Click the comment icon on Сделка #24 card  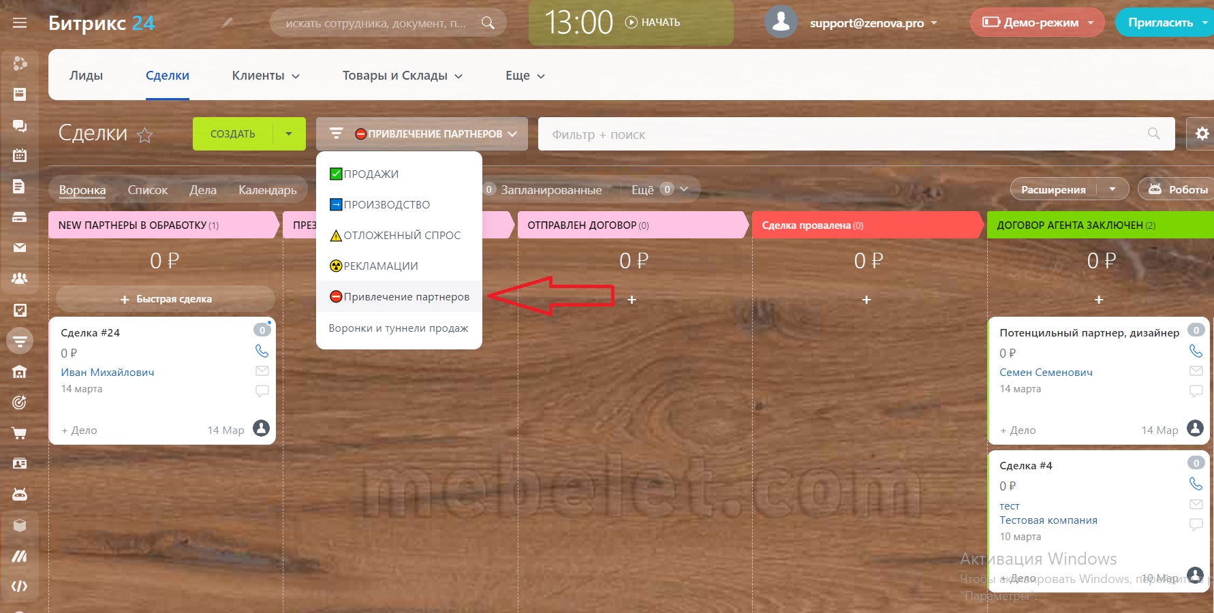tap(262, 391)
